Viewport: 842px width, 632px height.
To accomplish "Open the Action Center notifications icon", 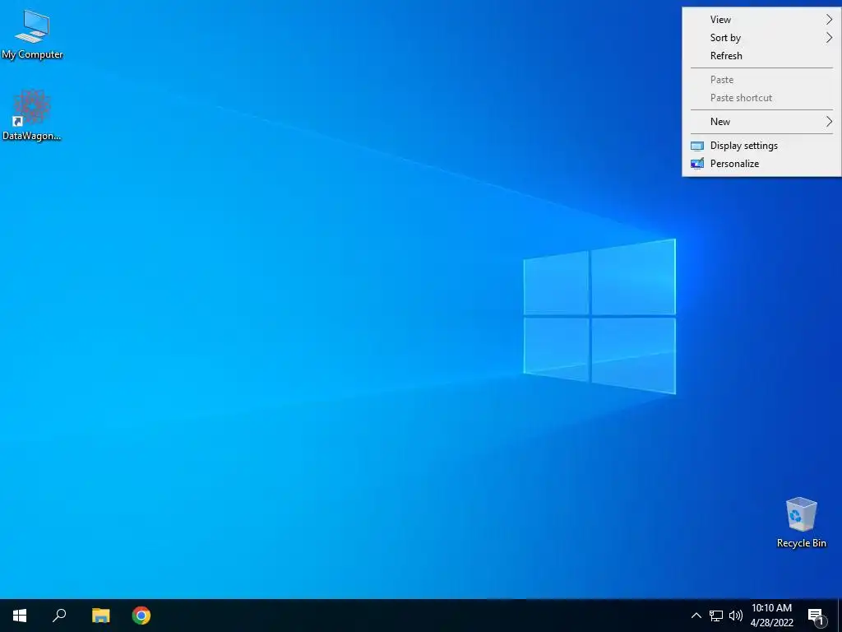I will [x=817, y=616].
